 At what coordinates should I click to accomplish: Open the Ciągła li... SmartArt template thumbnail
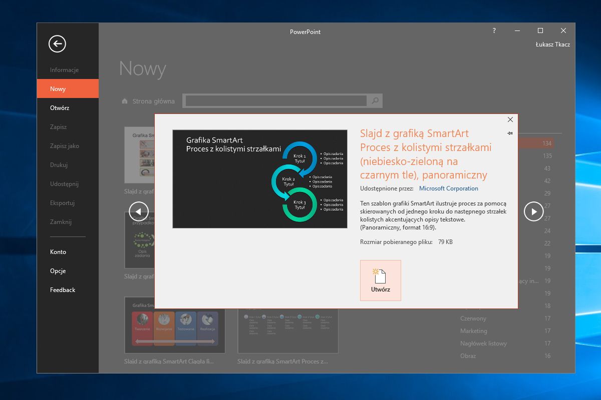tap(175, 325)
